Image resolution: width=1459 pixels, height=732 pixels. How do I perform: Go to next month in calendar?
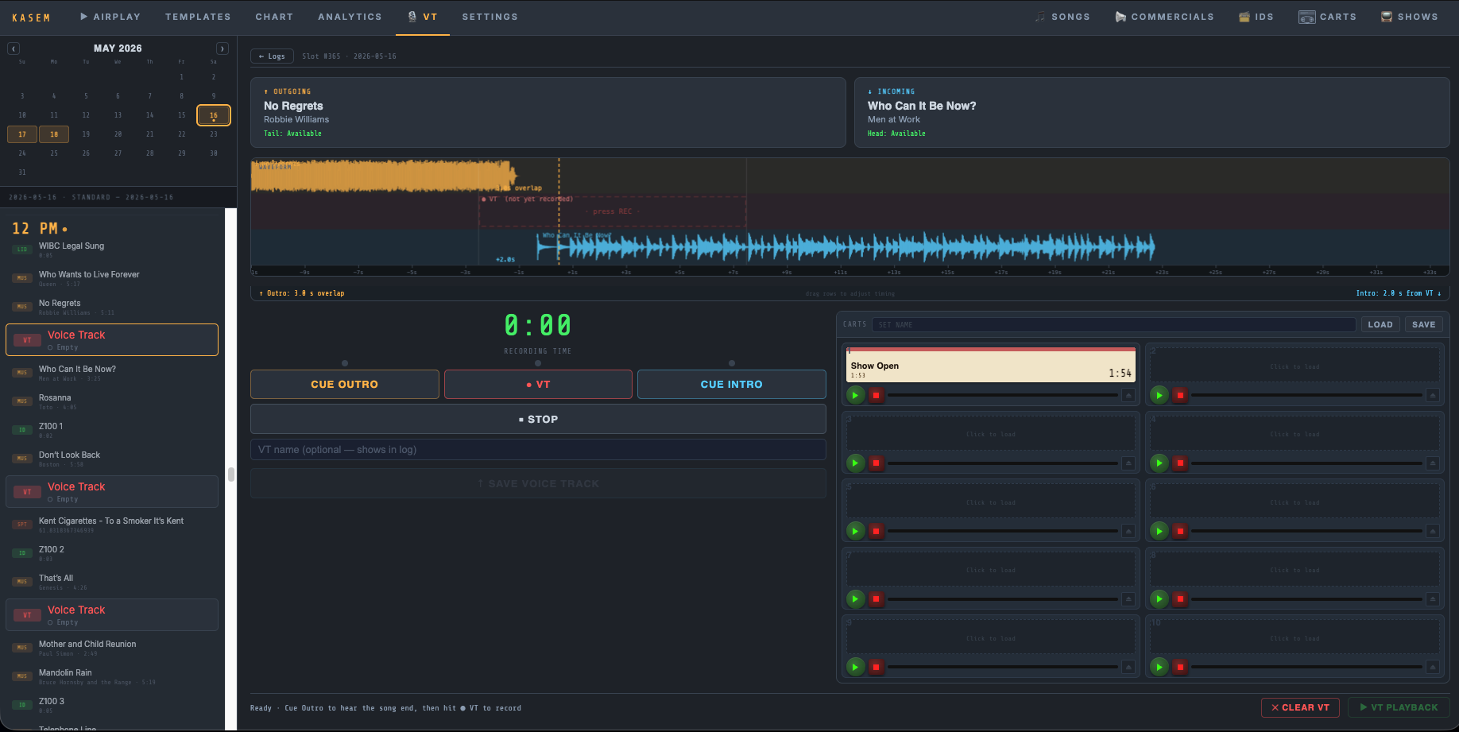[x=223, y=48]
